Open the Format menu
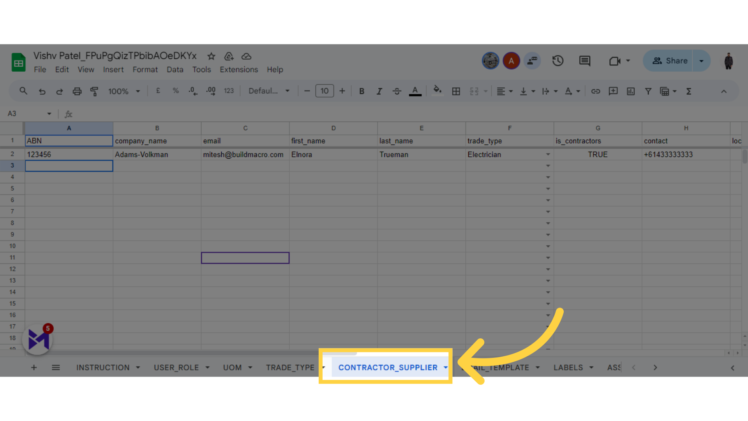The height and width of the screenshot is (421, 748). (145, 69)
